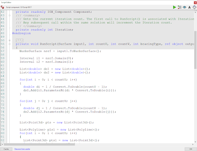Click the 'Any subsequent call within' comment line

(94, 23)
